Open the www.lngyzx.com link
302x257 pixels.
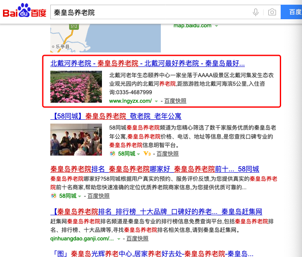131,101
